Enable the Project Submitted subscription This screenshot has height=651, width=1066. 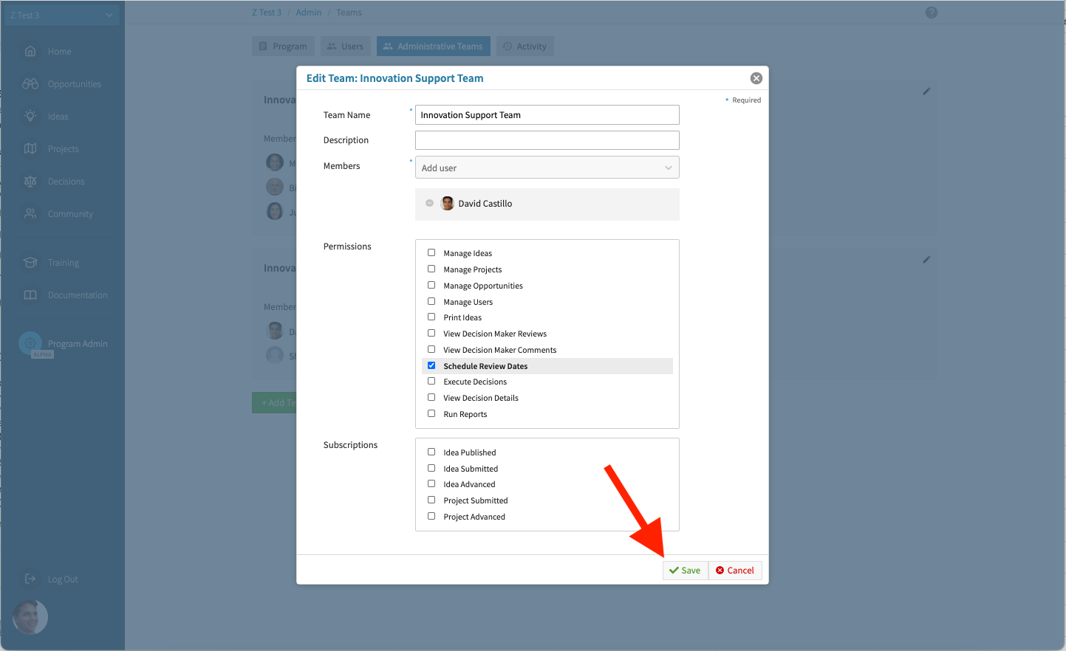click(431, 500)
